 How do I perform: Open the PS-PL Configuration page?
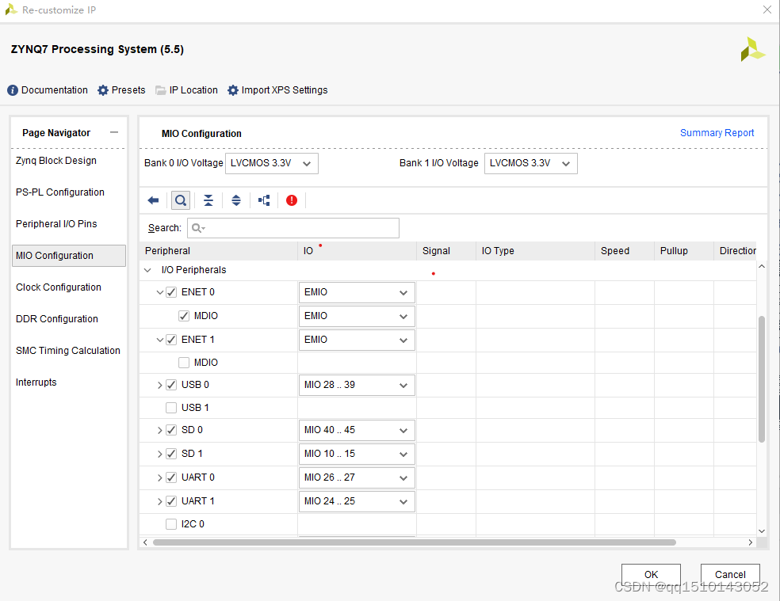[60, 192]
